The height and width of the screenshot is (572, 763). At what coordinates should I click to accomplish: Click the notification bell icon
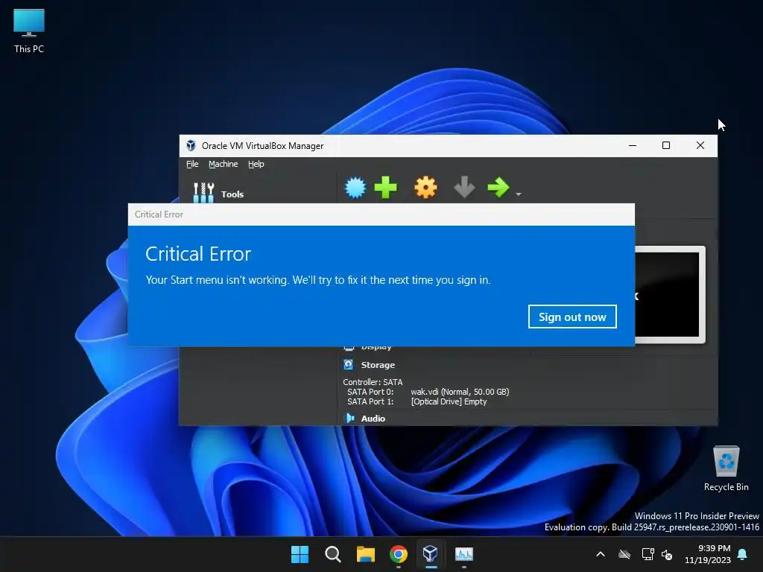tap(743, 554)
